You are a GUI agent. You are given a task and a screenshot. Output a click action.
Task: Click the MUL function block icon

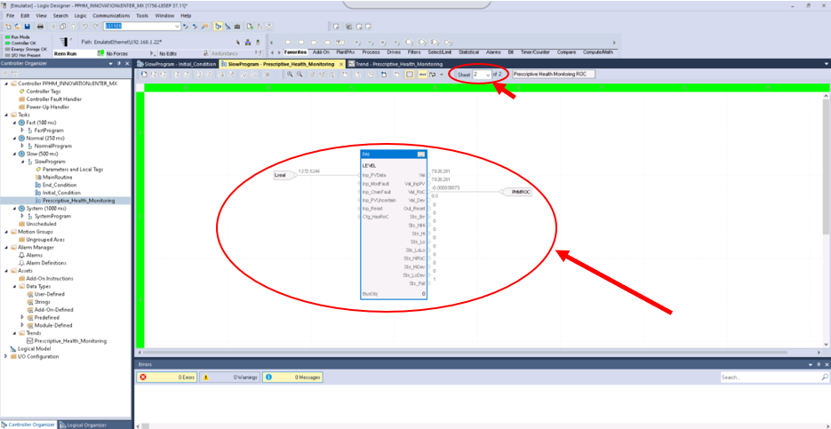point(383,43)
